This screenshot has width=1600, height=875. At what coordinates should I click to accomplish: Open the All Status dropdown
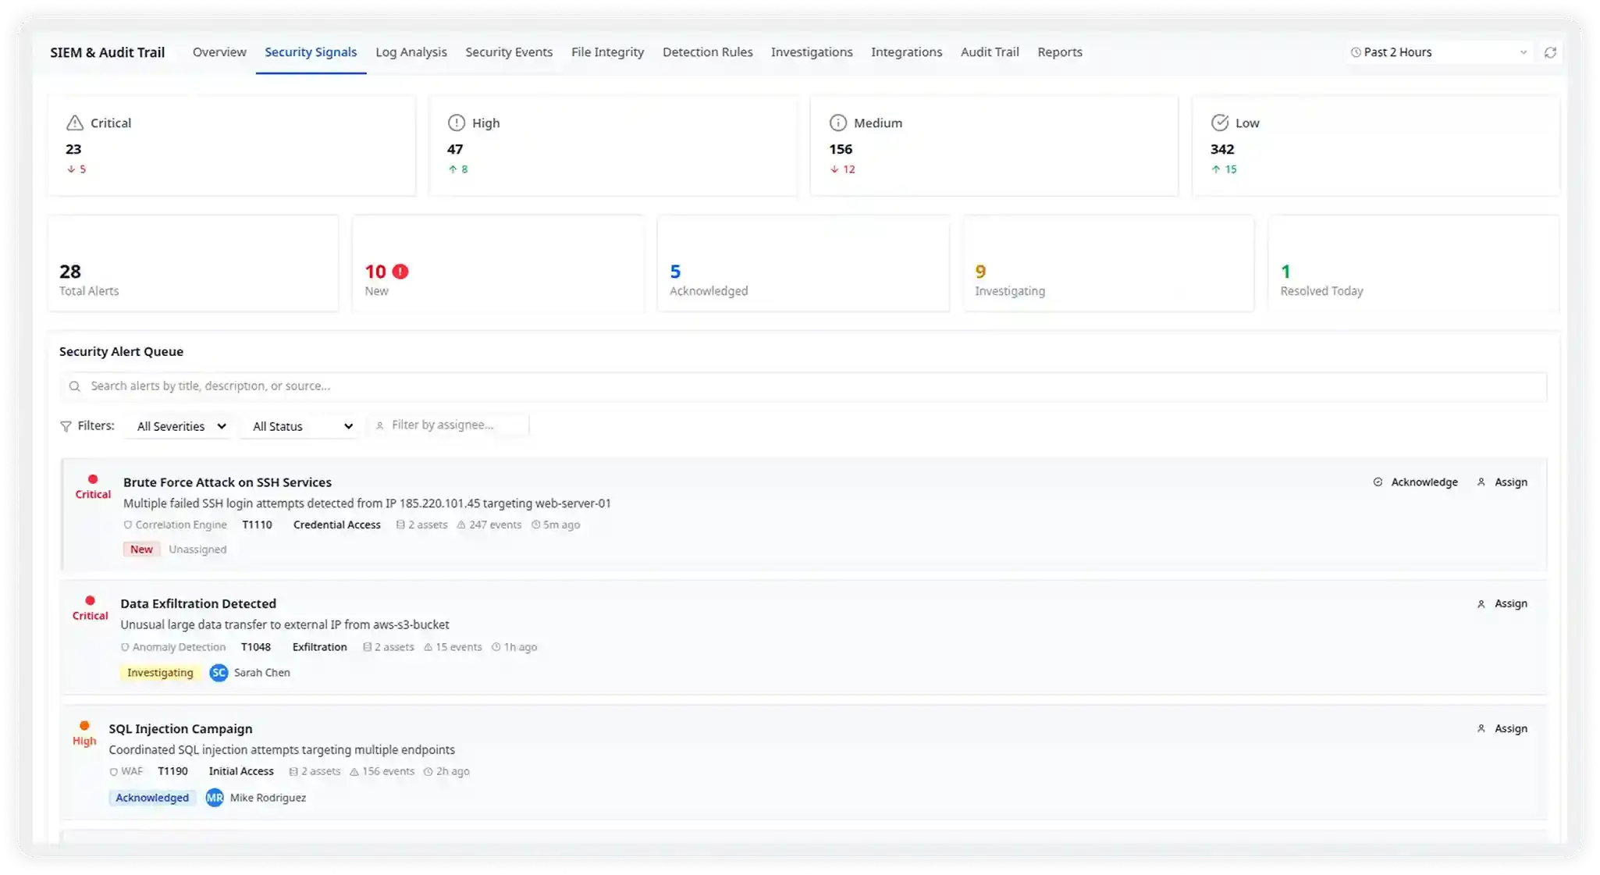[300, 426]
